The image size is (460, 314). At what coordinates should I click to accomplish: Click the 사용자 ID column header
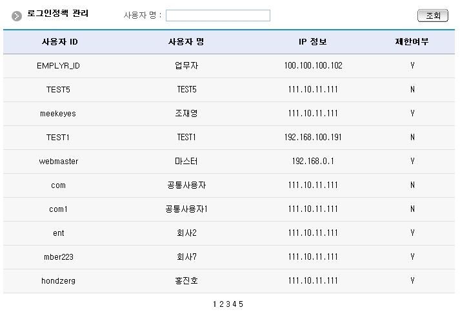pyautogui.click(x=60, y=42)
